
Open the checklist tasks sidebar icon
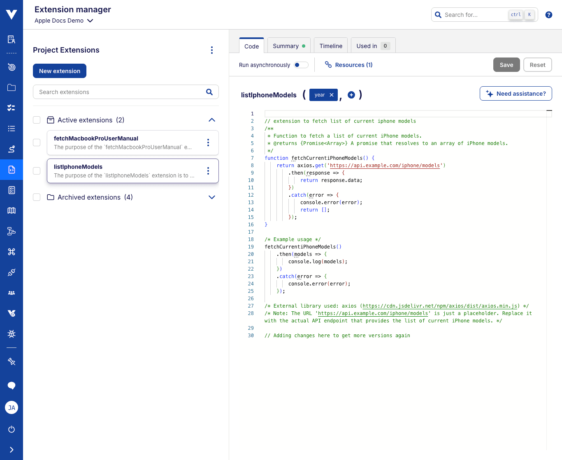point(12,108)
